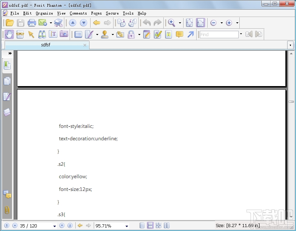Select the blue Arrow drawing tool
This screenshot has height=231, width=296.
click(x=191, y=34)
